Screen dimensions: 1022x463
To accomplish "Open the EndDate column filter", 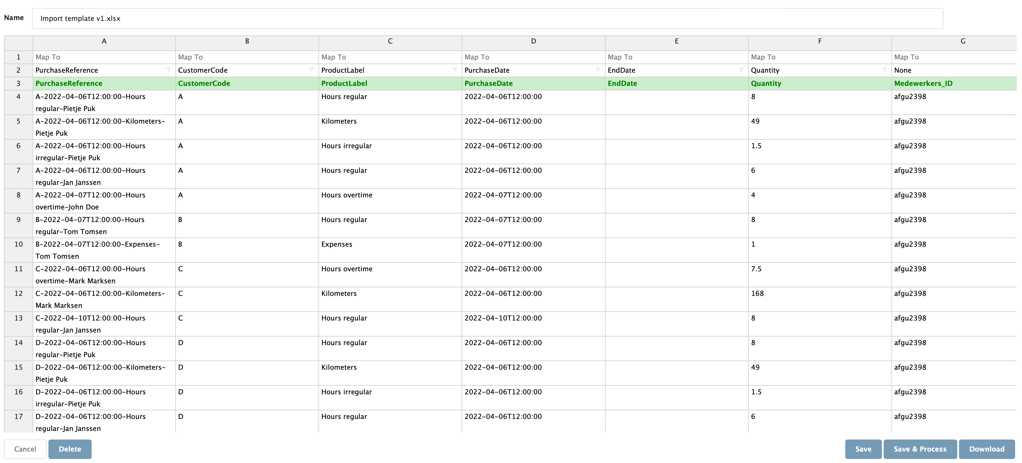I will [740, 70].
